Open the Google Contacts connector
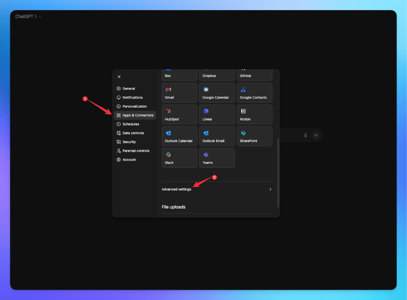Screen dimensions: 407x300 (x=254, y=93)
